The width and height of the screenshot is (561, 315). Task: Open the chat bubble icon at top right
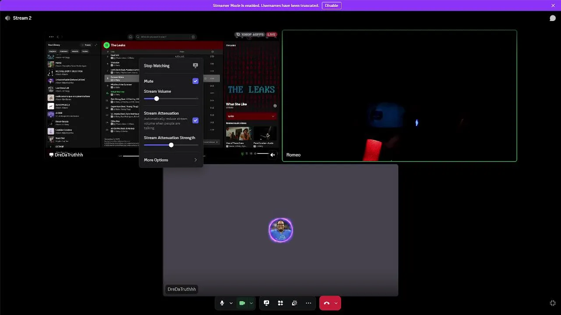click(x=553, y=18)
